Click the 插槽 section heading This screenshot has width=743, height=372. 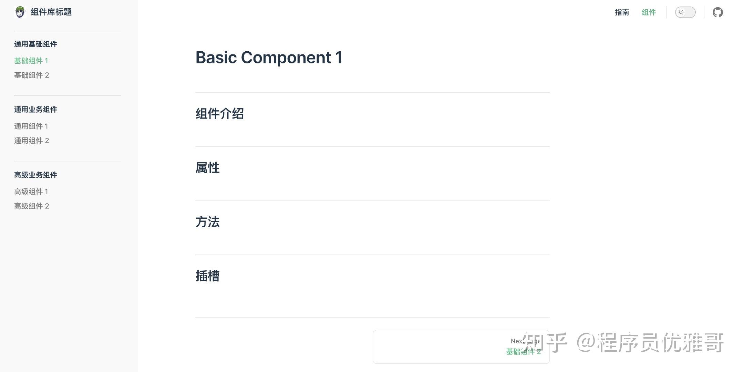207,276
